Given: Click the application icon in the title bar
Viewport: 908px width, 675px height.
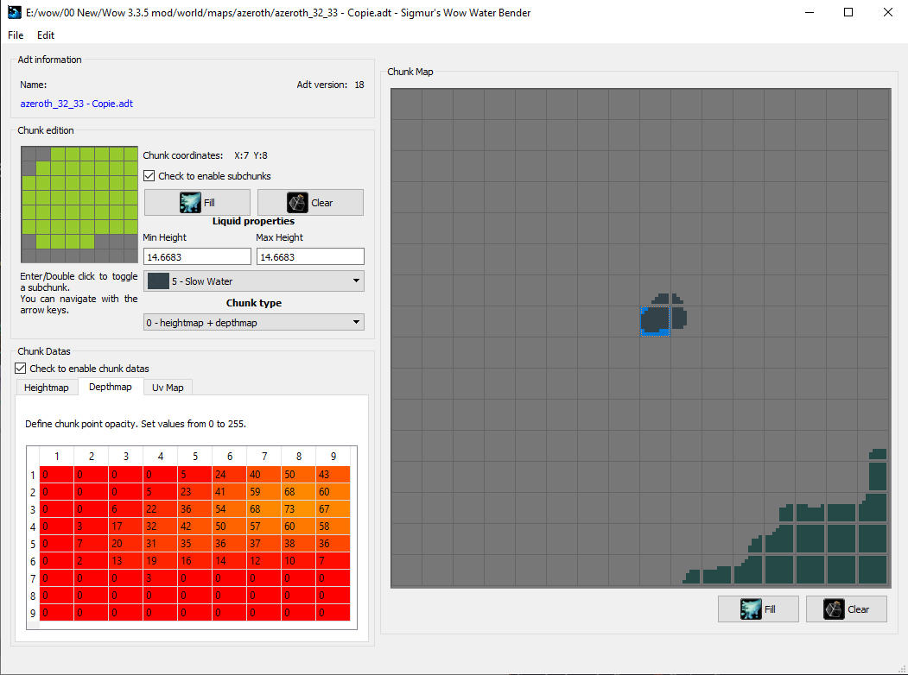Looking at the screenshot, I should tap(14, 12).
